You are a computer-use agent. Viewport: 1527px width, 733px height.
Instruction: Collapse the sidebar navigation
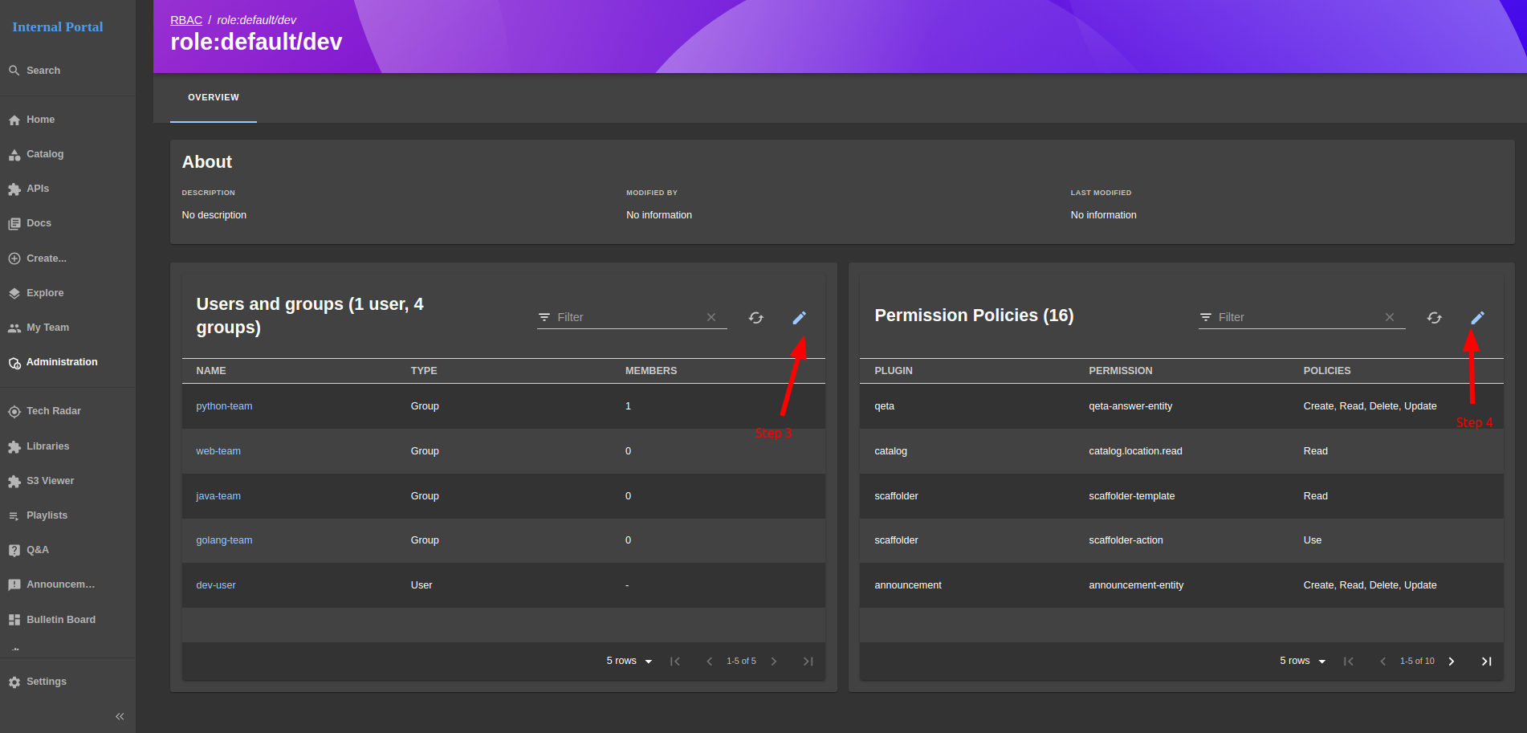click(120, 716)
